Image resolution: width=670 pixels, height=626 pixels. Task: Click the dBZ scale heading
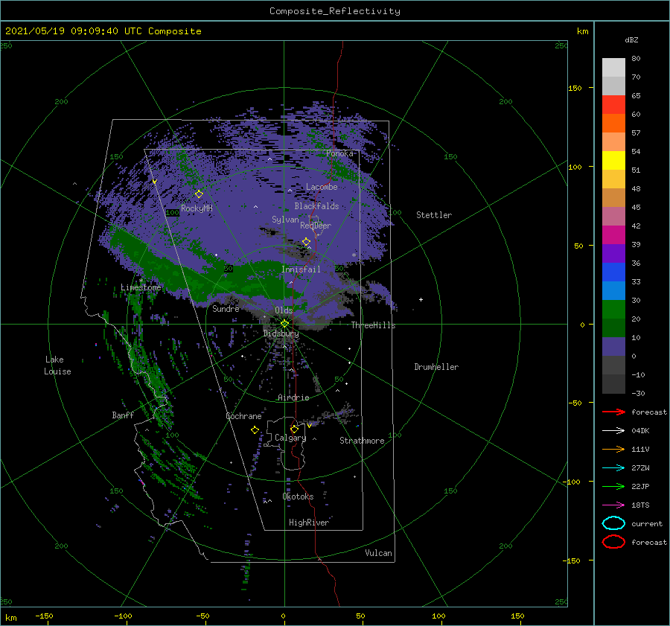(x=631, y=39)
